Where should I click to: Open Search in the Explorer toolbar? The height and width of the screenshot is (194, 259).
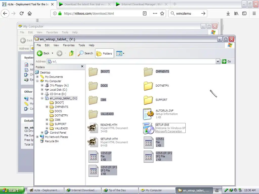coord(85,53)
